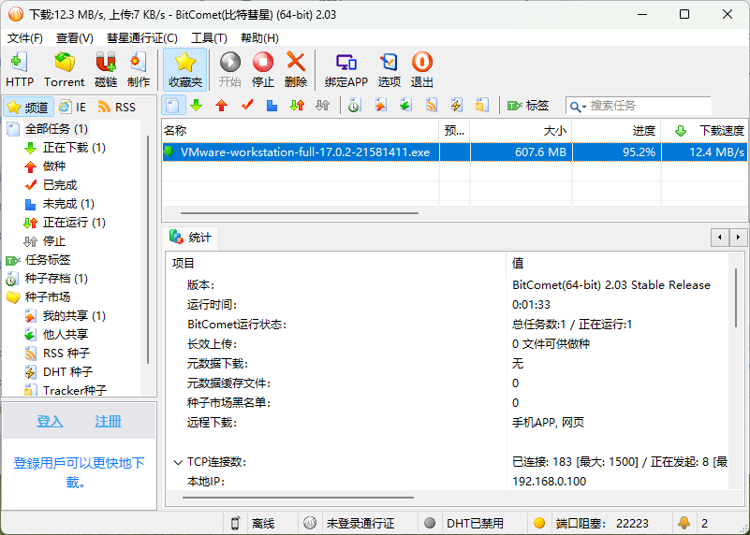Filter downloading tasks via green arrow toolbar icon
The image size is (750, 535).
click(196, 105)
